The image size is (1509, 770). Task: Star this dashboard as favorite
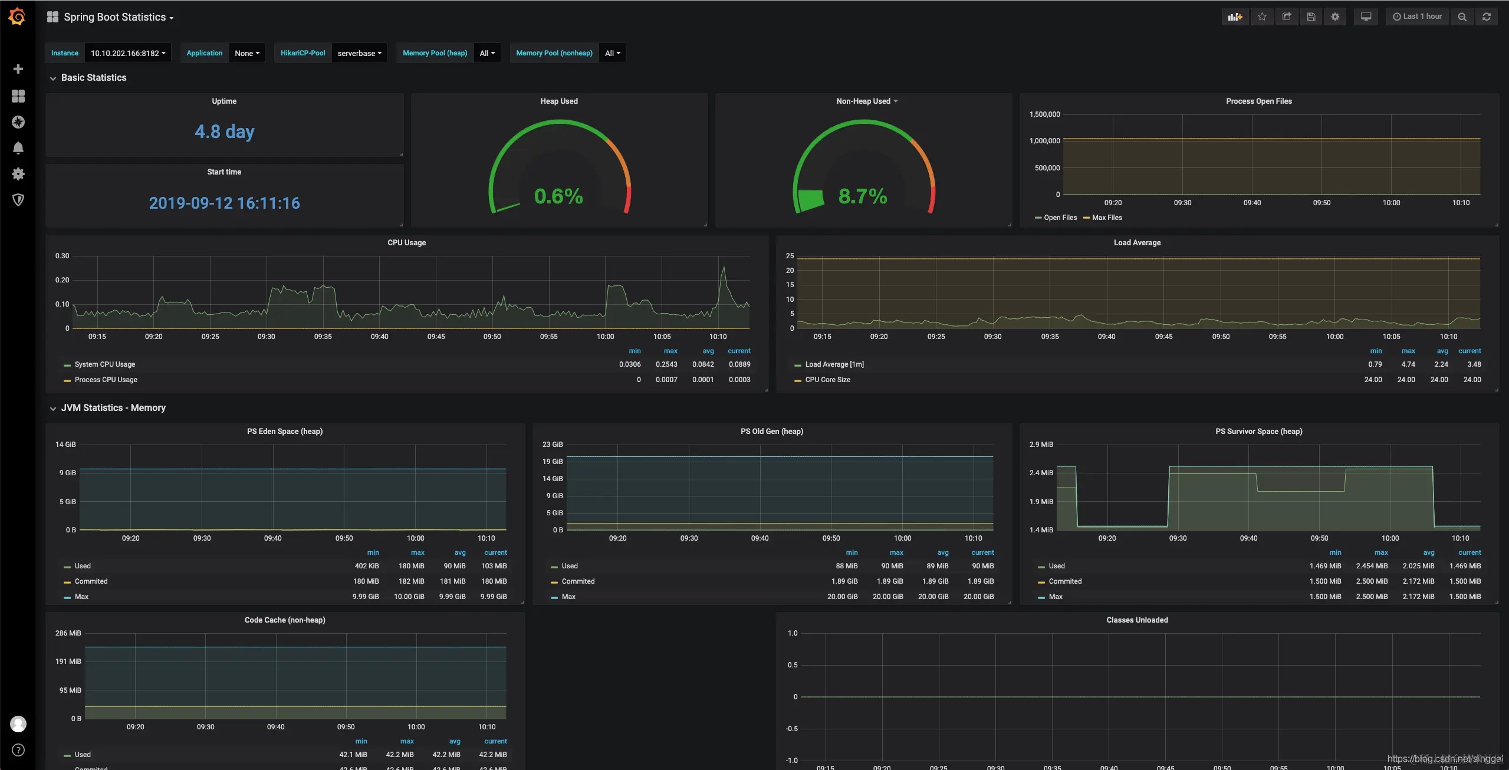pyautogui.click(x=1262, y=17)
